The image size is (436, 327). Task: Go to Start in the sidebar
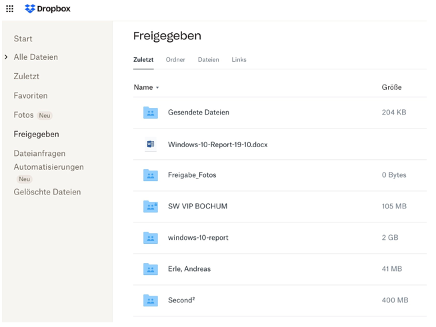pos(23,39)
